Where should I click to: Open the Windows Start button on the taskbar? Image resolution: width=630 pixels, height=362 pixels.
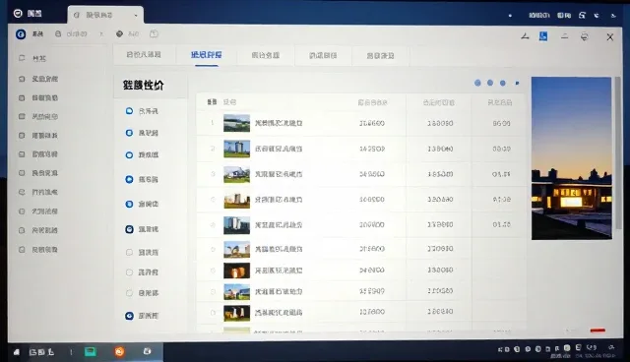17,352
